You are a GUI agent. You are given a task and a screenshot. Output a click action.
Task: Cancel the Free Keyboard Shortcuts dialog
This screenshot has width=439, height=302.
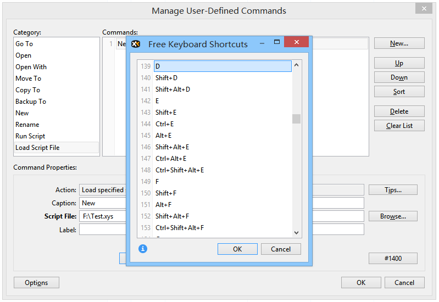(280, 249)
